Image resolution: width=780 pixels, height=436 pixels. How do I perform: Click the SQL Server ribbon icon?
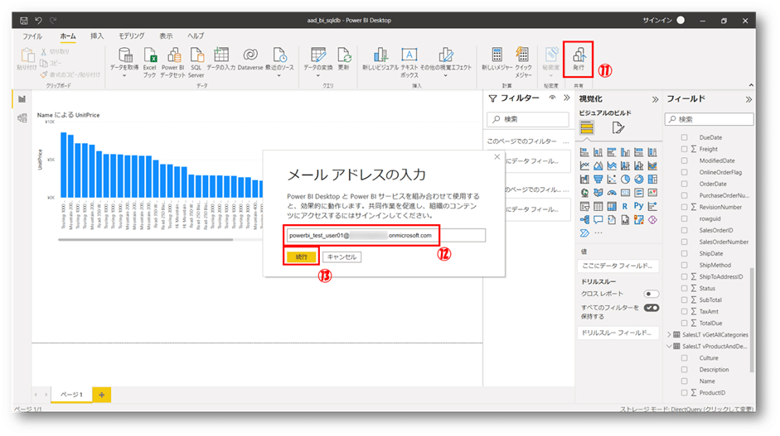(x=196, y=62)
